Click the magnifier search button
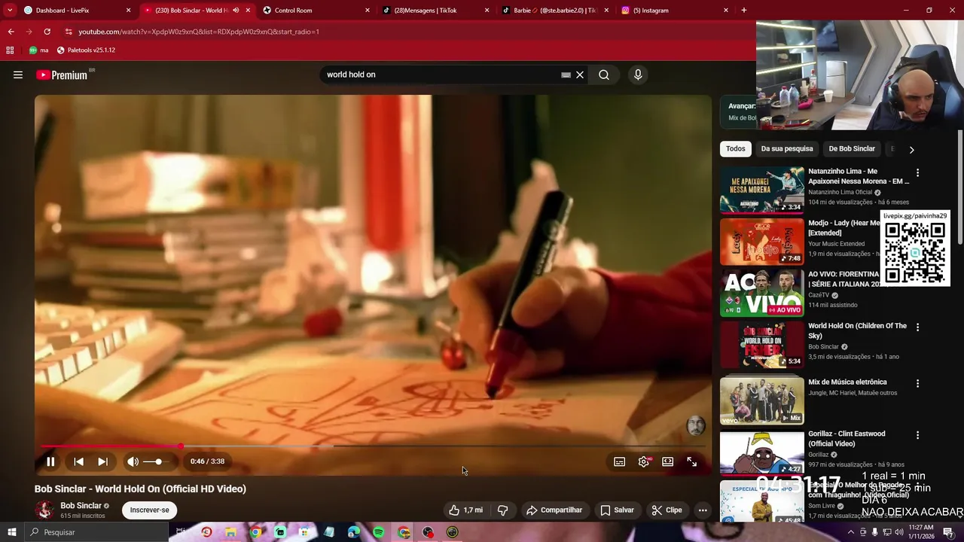Image resolution: width=964 pixels, height=542 pixels. pos(604,75)
